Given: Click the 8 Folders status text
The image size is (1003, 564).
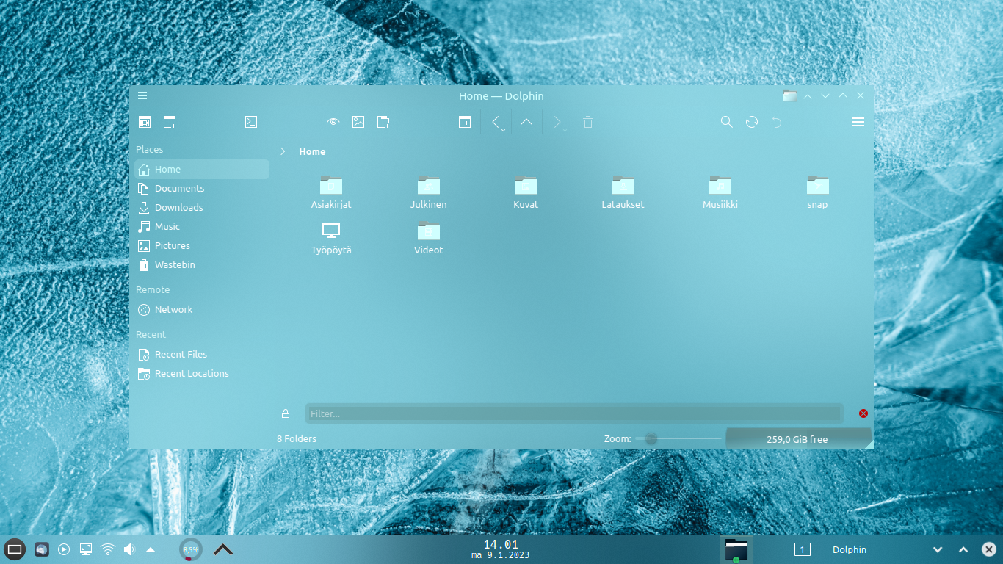Looking at the screenshot, I should (297, 439).
